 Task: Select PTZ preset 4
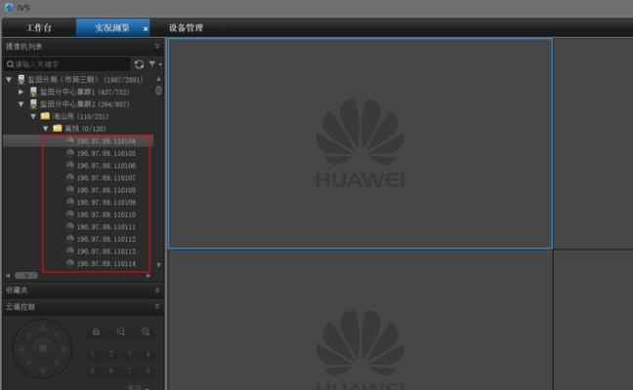(x=148, y=354)
